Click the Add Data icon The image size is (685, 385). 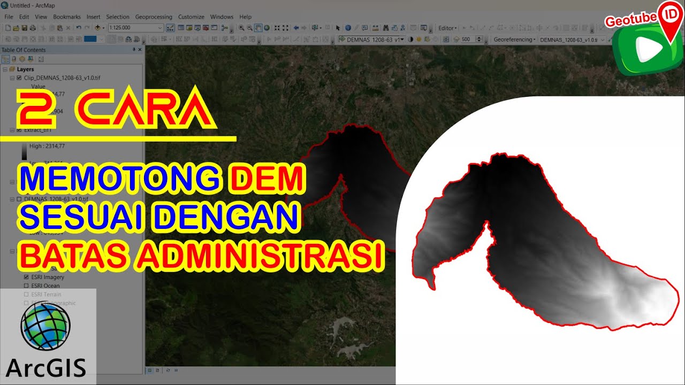click(97, 28)
